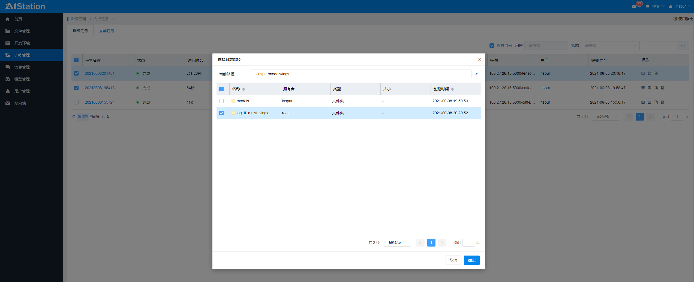
Task: Sort file list by name column
Action: pyautogui.click(x=243, y=89)
